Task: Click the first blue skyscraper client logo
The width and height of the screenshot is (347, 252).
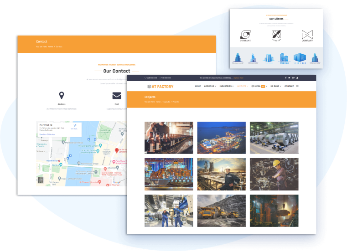Action: coord(238,58)
